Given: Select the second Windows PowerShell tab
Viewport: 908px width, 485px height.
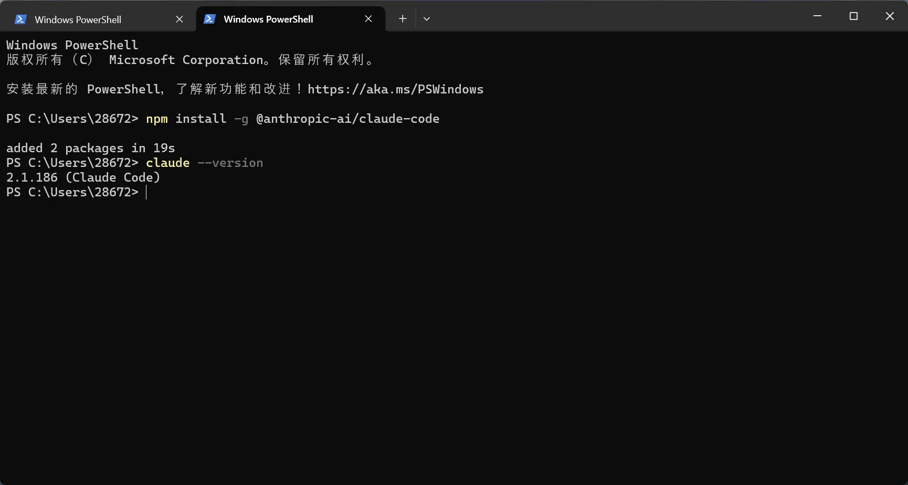Looking at the screenshot, I should (290, 19).
